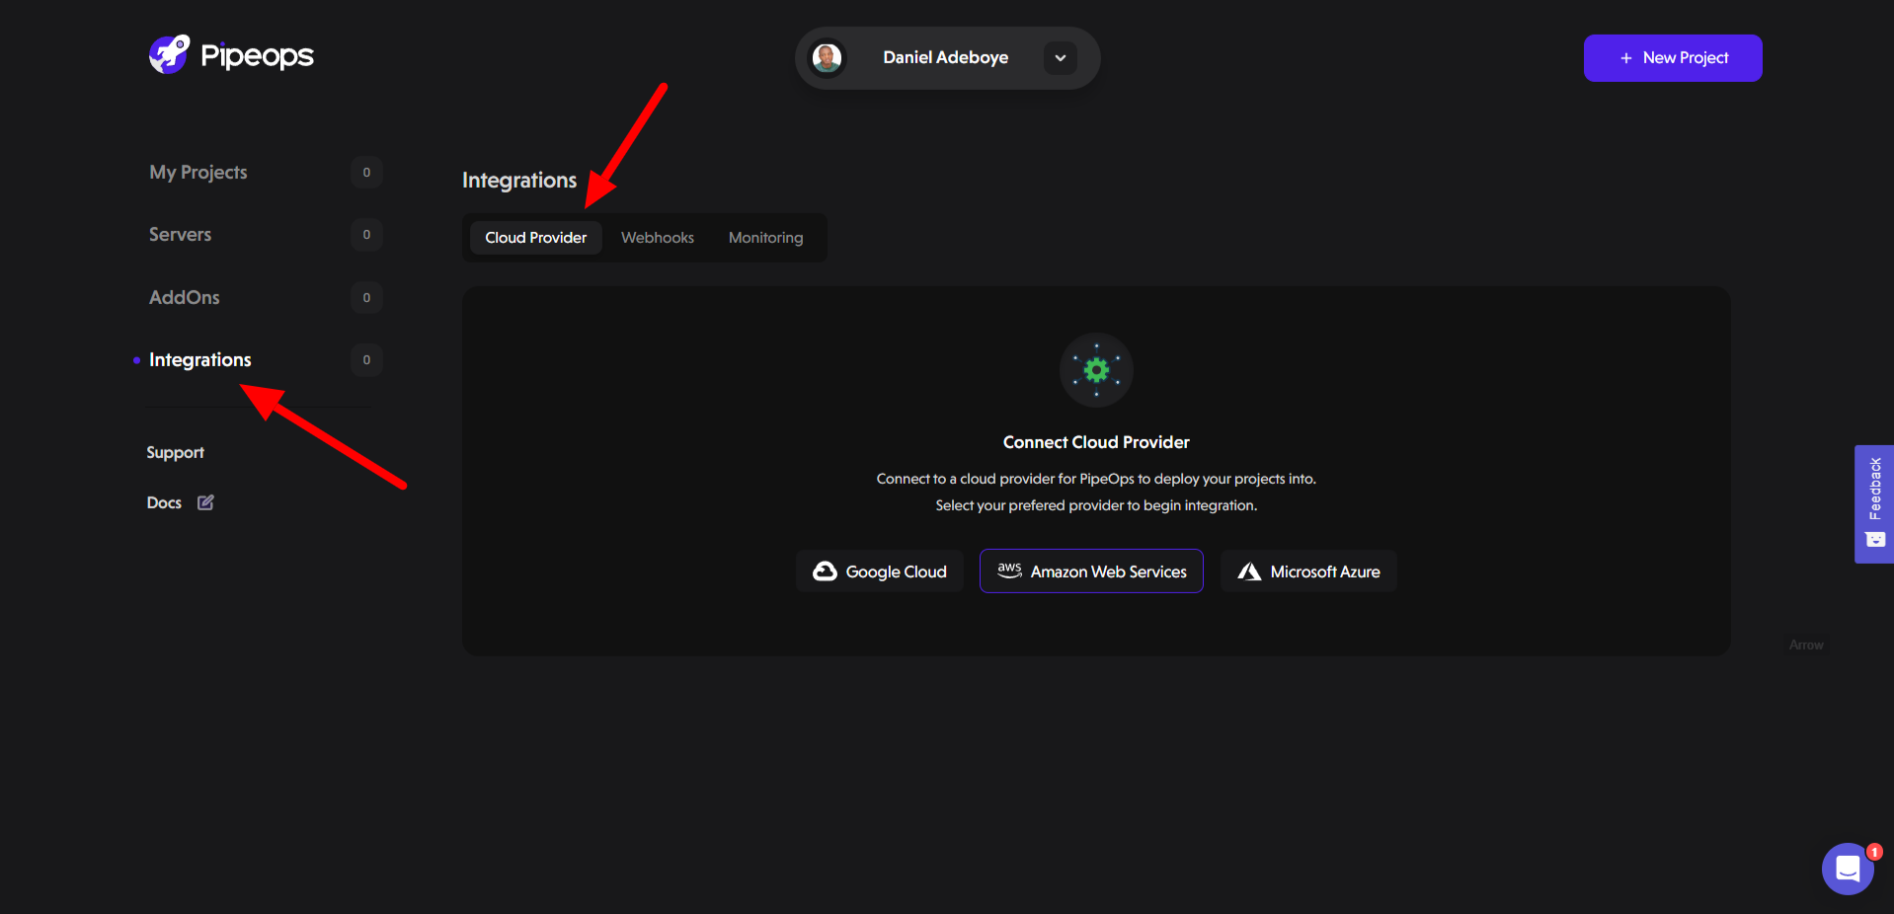
Task: Click the Daniel Adeboye name text
Action: coord(946,57)
